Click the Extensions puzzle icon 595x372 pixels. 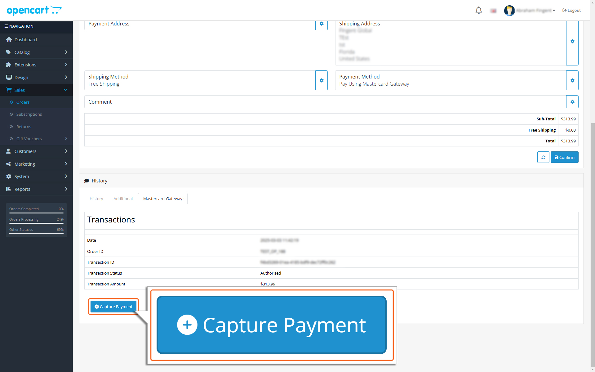pos(9,65)
